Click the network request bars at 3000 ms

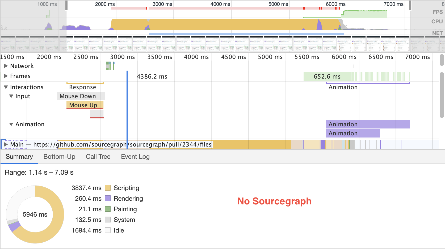tap(110, 66)
